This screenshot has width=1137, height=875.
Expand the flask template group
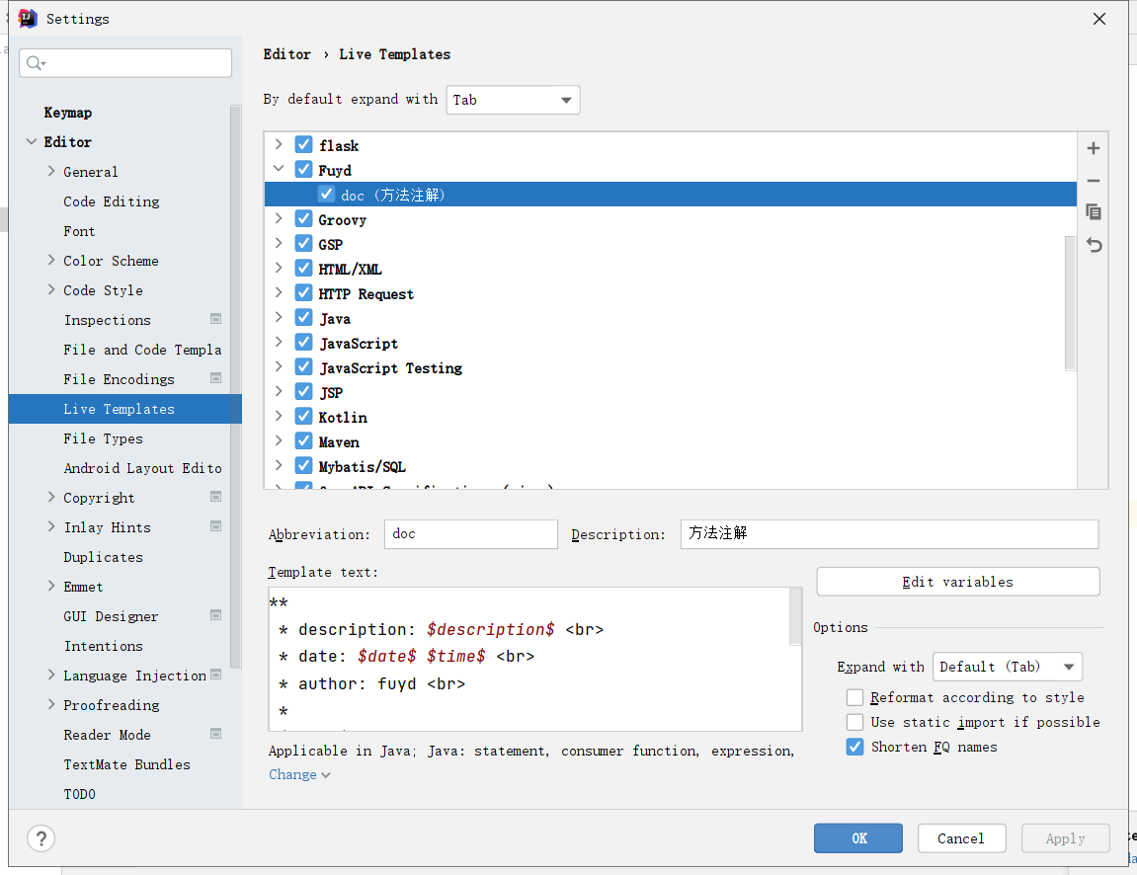tap(279, 145)
